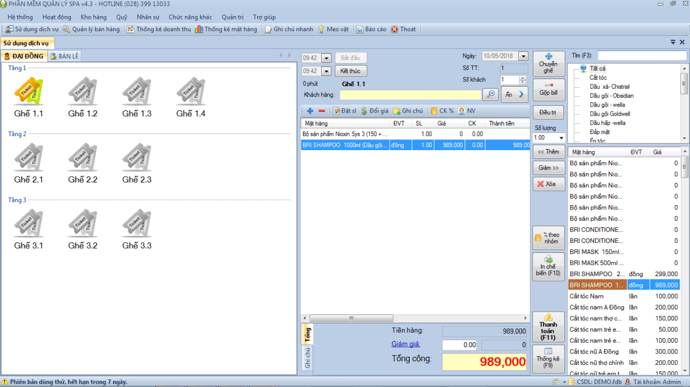Switch to the vertical Ghi chú tab
Screen dimensions: 690x387
(307, 358)
